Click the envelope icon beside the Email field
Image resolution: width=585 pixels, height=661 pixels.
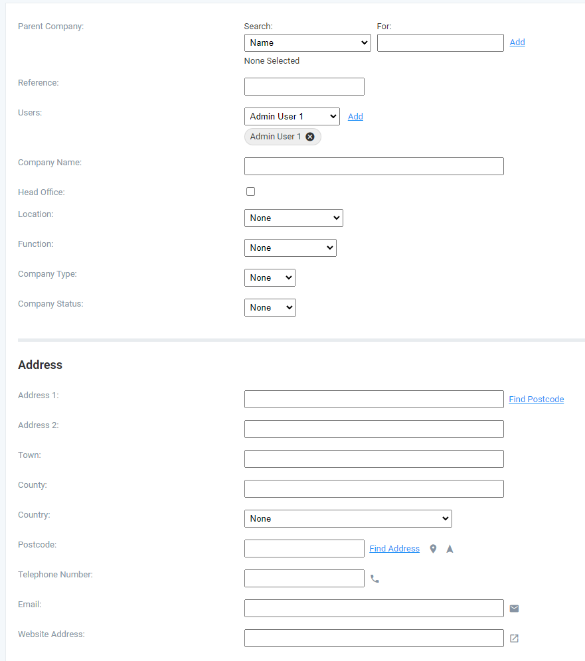514,608
